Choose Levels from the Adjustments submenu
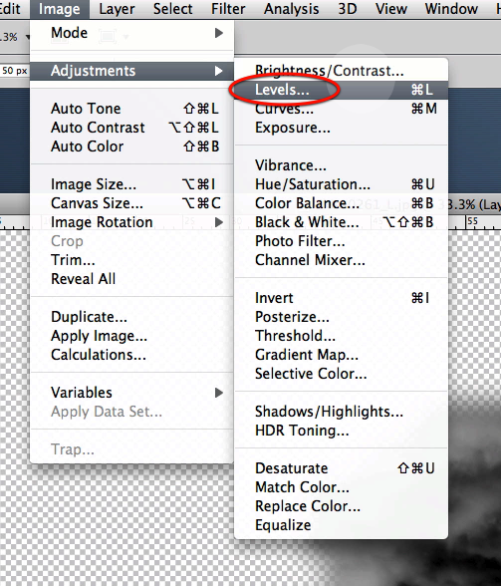501x586 pixels. 341,90
